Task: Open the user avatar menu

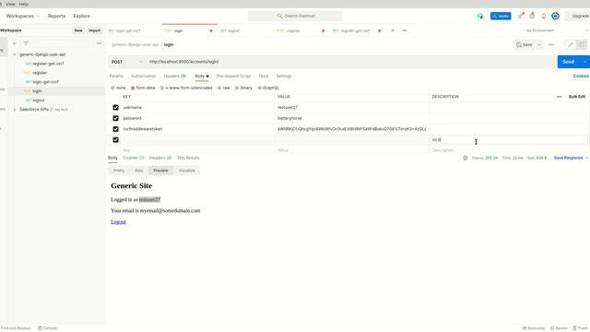Action: pos(555,17)
